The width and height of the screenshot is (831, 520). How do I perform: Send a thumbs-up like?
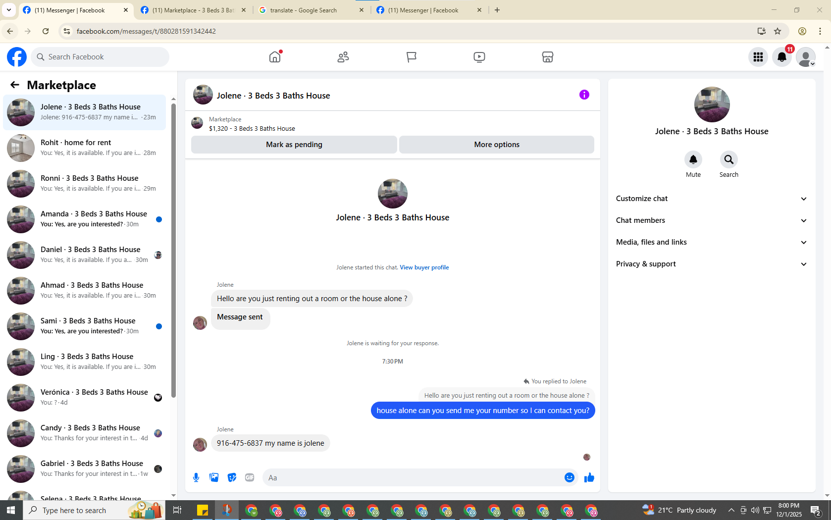point(589,477)
